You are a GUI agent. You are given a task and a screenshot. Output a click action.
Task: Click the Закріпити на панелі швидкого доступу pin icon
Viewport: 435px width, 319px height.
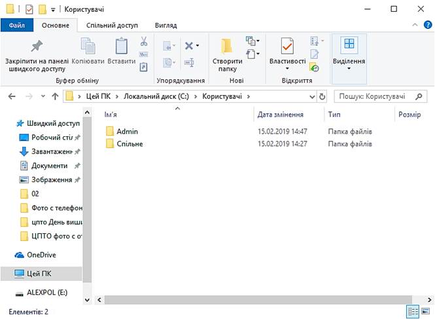[x=37, y=46]
